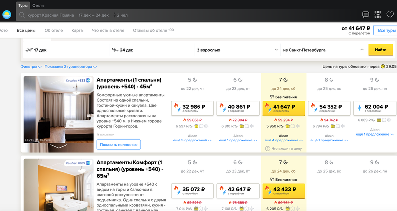397x211 pixels.
Task: Open the Все цены section
Action: (26, 30)
